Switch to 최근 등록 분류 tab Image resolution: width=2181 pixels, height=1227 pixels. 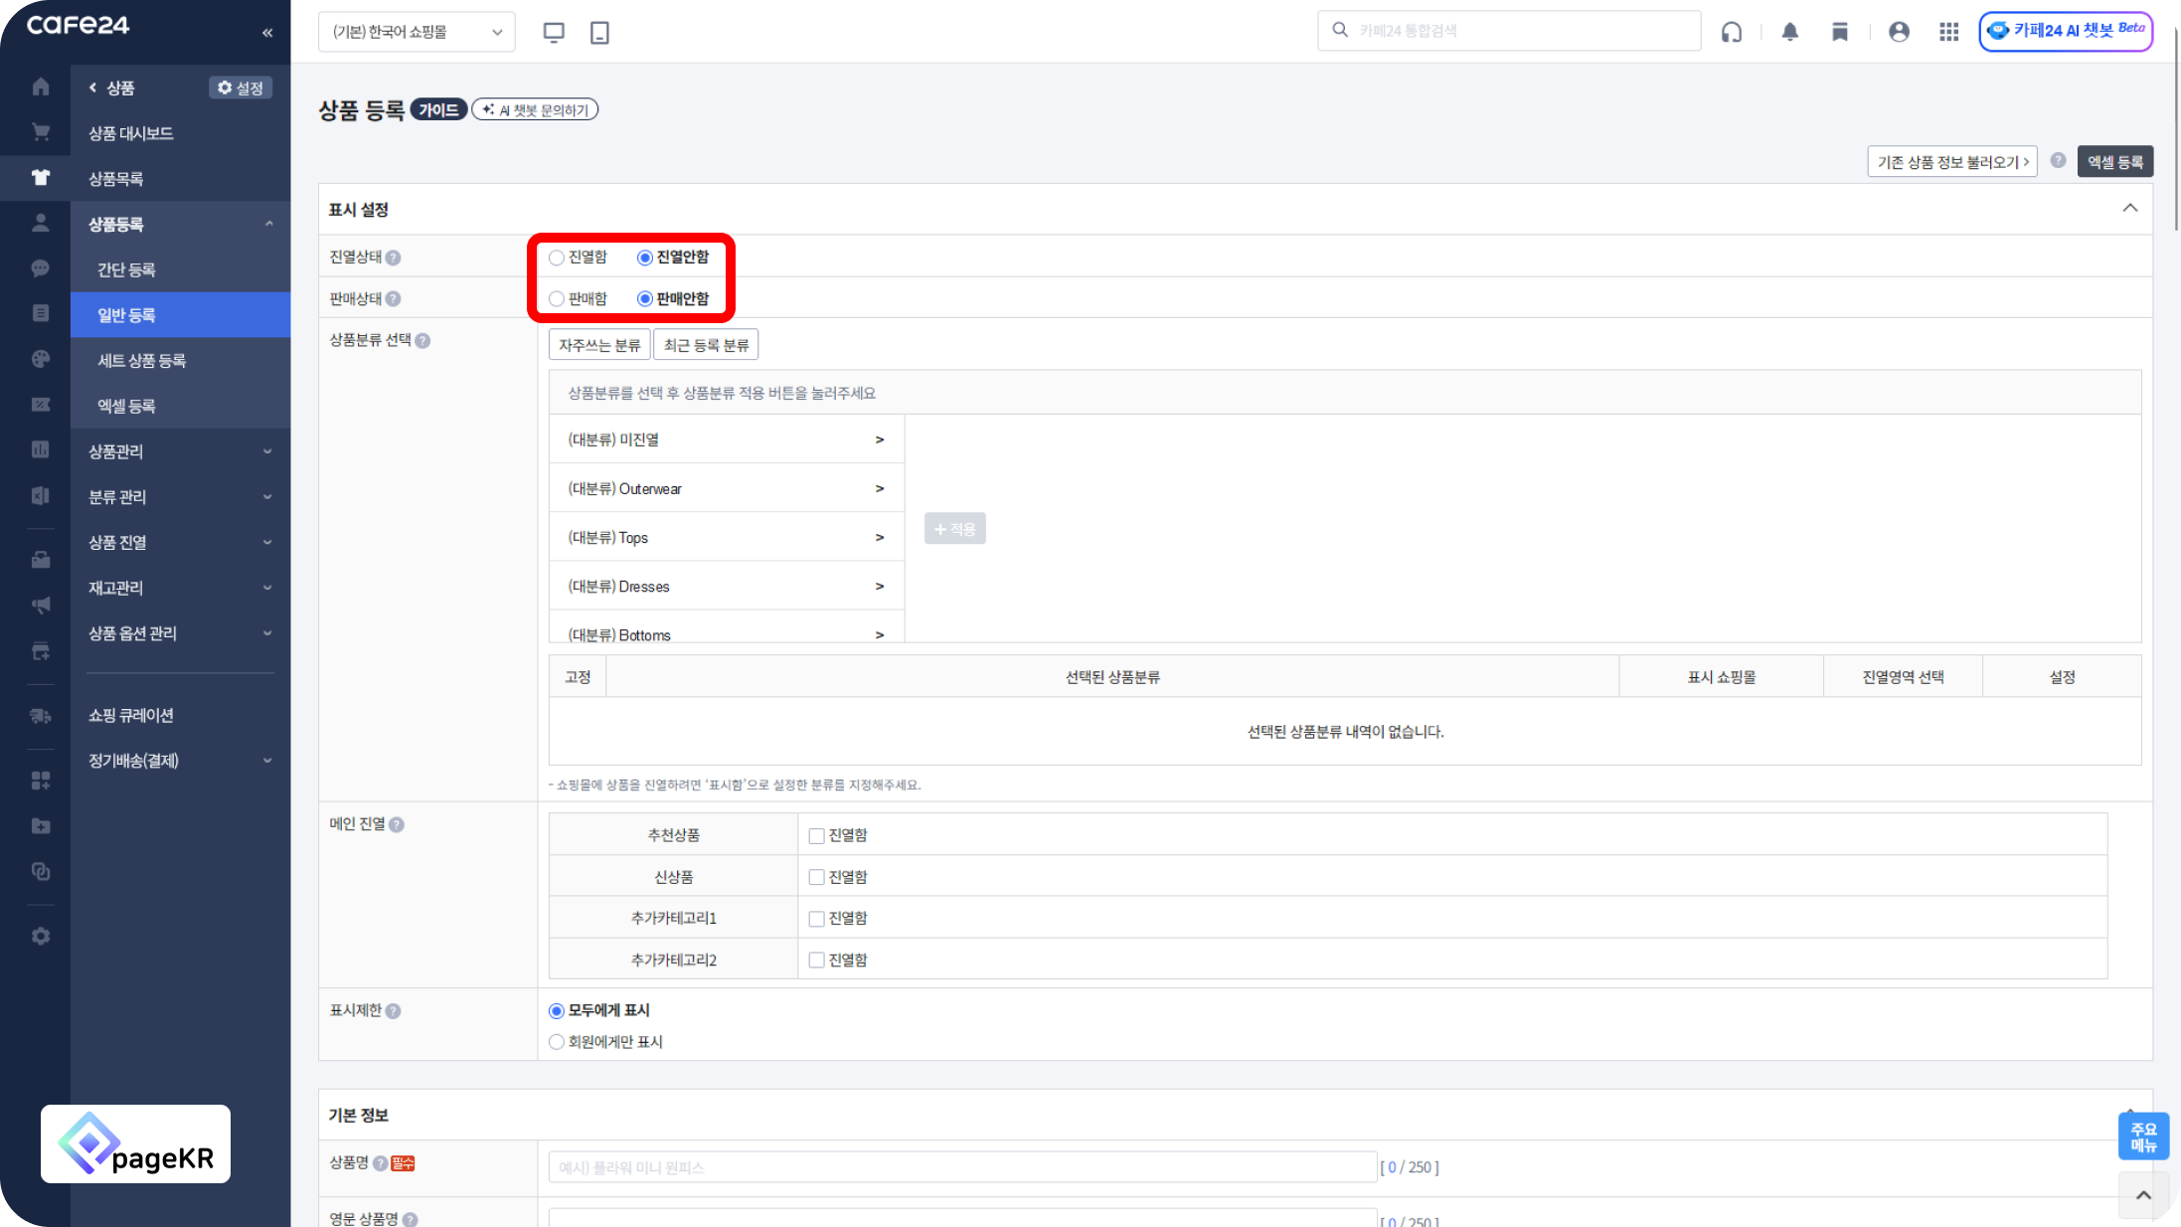[706, 345]
